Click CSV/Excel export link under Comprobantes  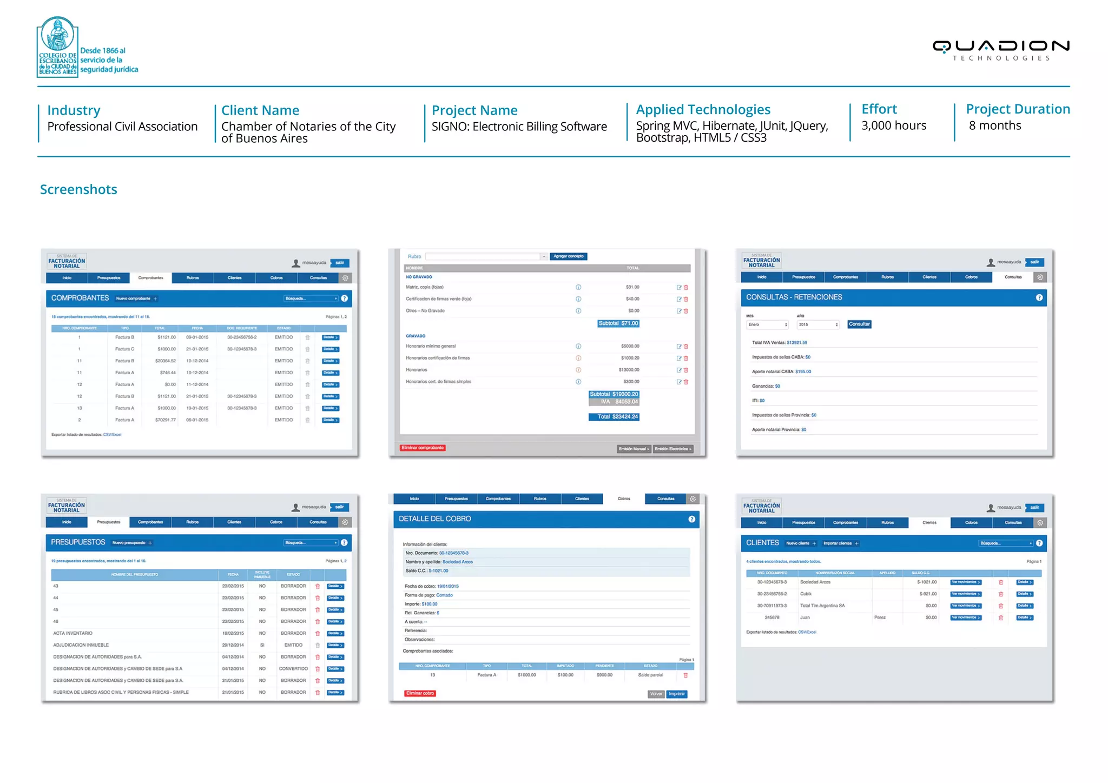click(113, 434)
